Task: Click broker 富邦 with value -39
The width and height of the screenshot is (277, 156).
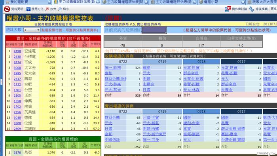Action: pyautogui.click(x=108, y=134)
